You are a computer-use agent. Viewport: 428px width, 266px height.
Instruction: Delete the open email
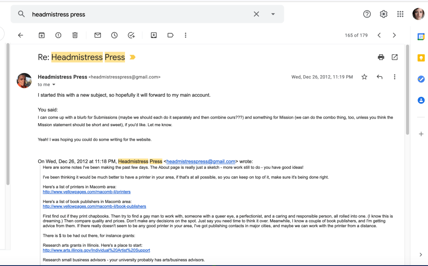[75, 35]
